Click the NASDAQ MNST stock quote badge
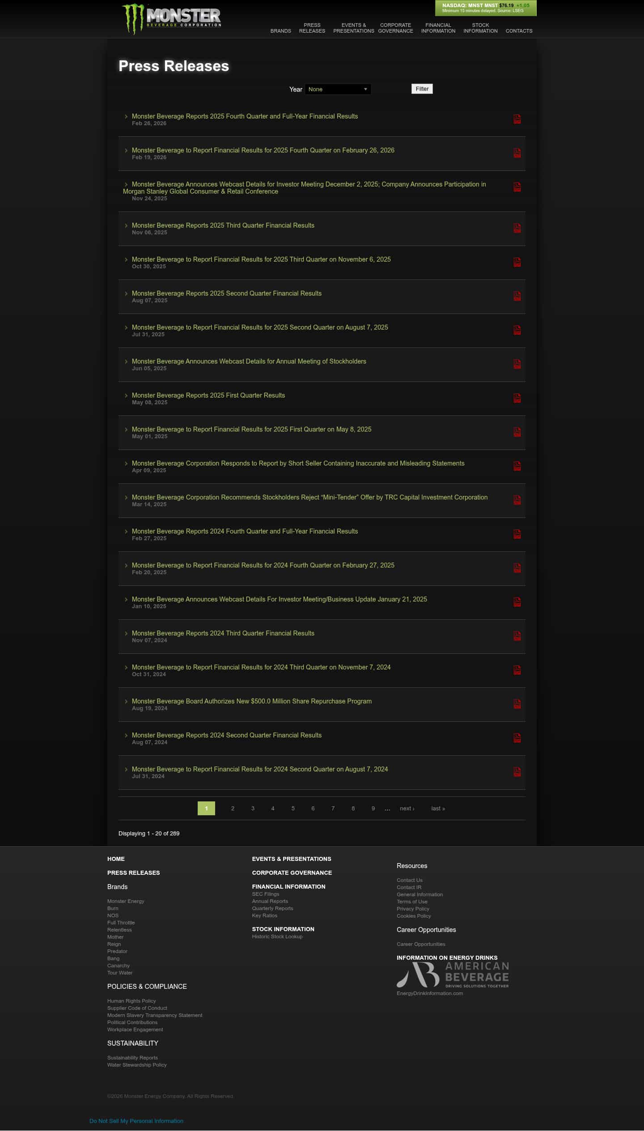This screenshot has width=644, height=1131. pos(486,8)
